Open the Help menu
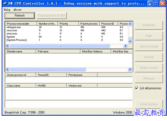The height and width of the screenshot is (121, 167). pos(7,10)
